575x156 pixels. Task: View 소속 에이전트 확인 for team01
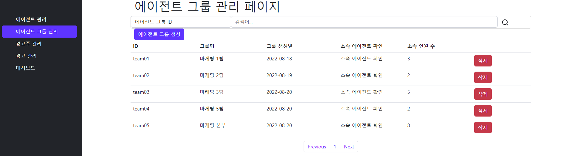pos(361,59)
